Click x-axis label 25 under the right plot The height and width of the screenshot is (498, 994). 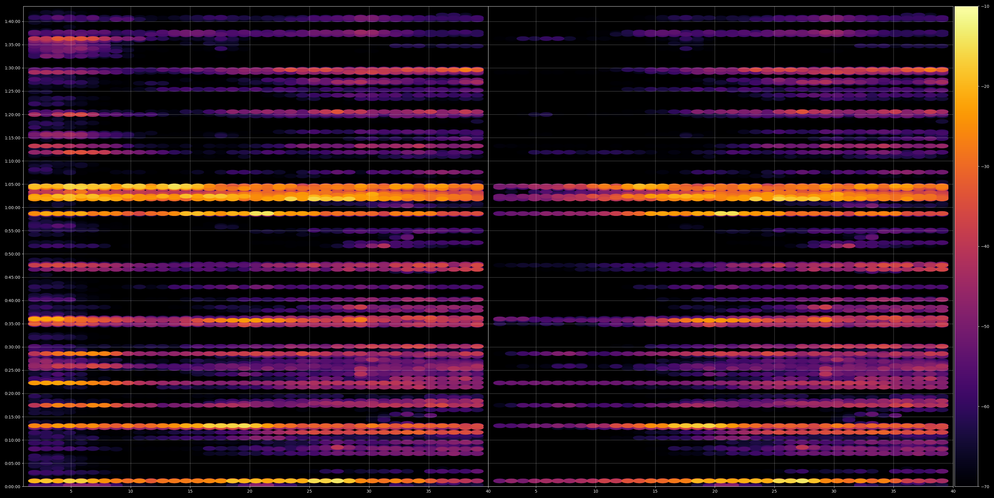(774, 491)
